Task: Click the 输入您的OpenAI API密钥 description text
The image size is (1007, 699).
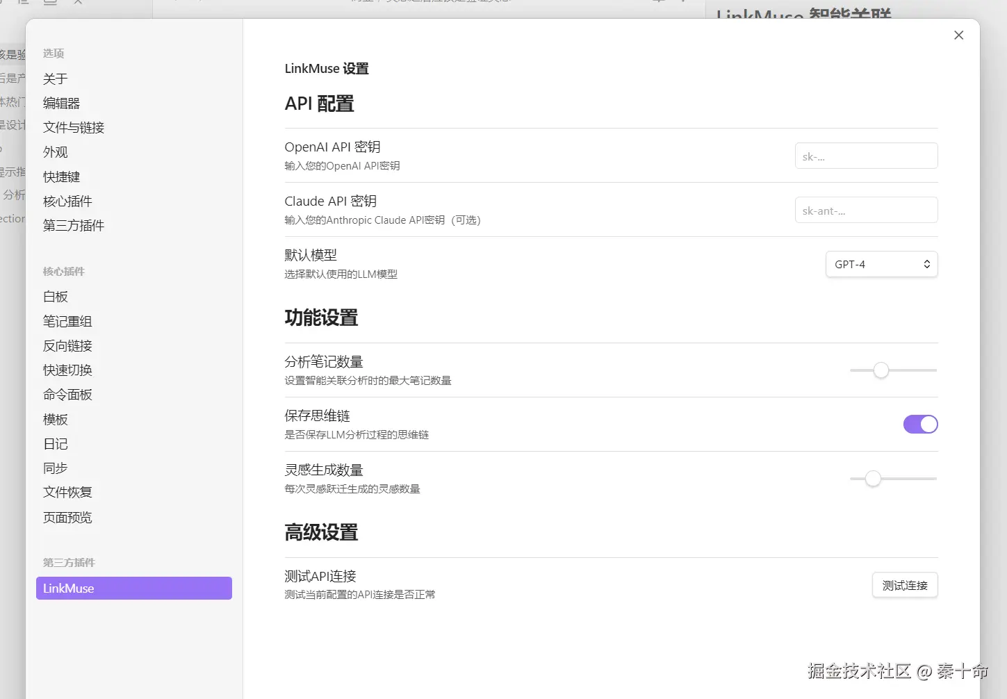Action: (342, 165)
